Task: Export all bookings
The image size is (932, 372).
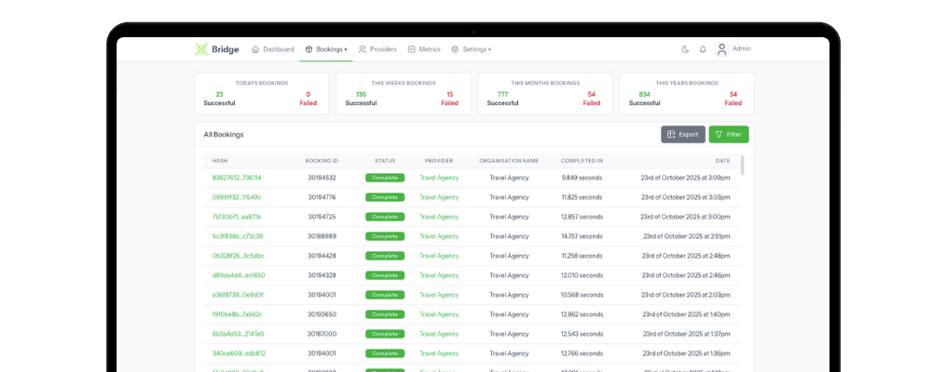Action: pyautogui.click(x=683, y=135)
